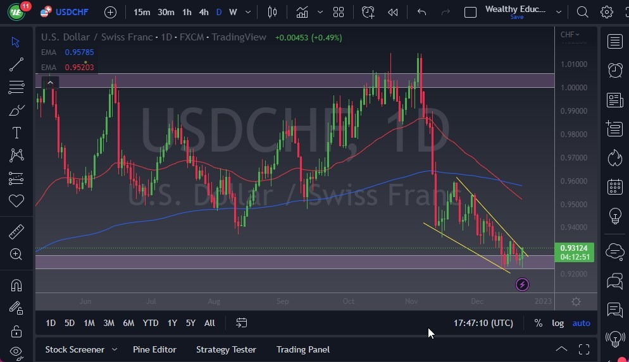This screenshot has width=629, height=362.
Task: Toggle auto scale mode
Action: (x=582, y=323)
